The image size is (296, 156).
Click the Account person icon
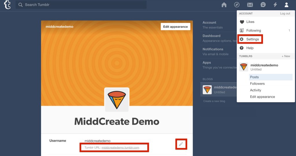tap(286, 5)
